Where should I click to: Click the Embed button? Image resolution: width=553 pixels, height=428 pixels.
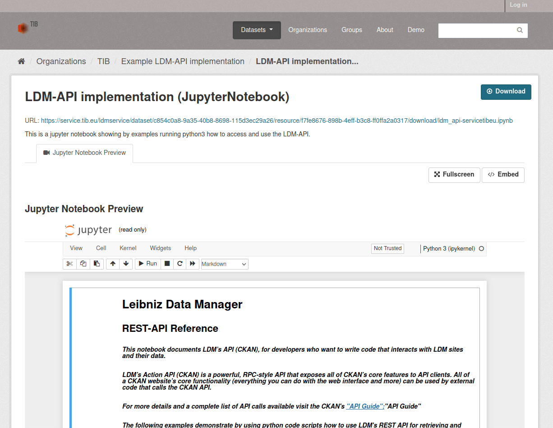(503, 175)
